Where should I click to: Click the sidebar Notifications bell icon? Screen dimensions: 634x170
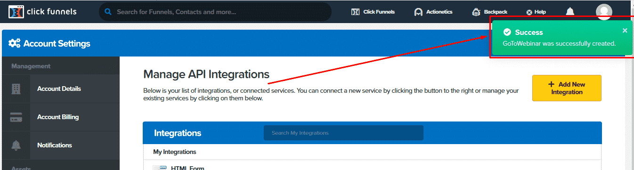(16, 145)
